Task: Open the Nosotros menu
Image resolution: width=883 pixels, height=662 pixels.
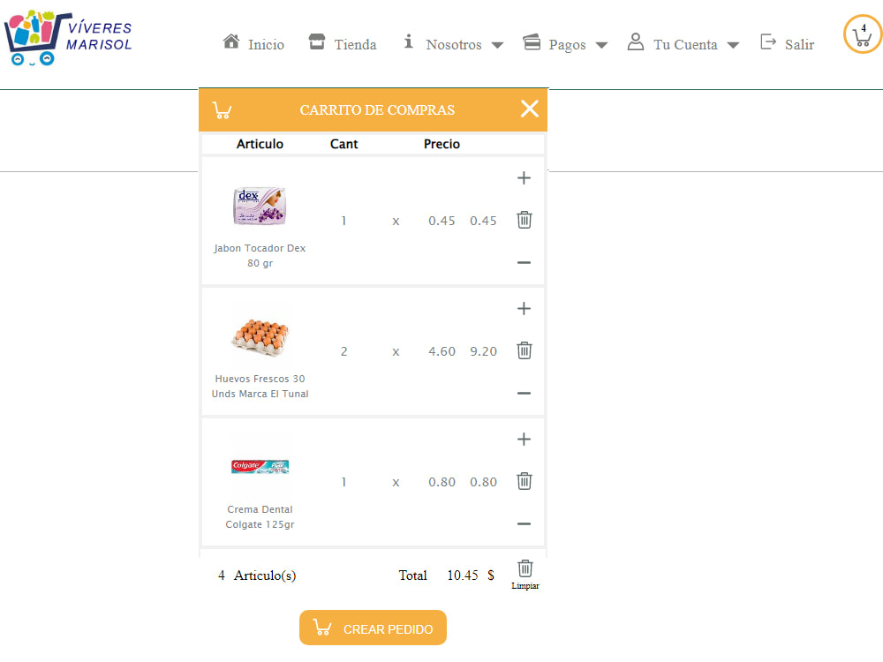Action: [x=453, y=44]
